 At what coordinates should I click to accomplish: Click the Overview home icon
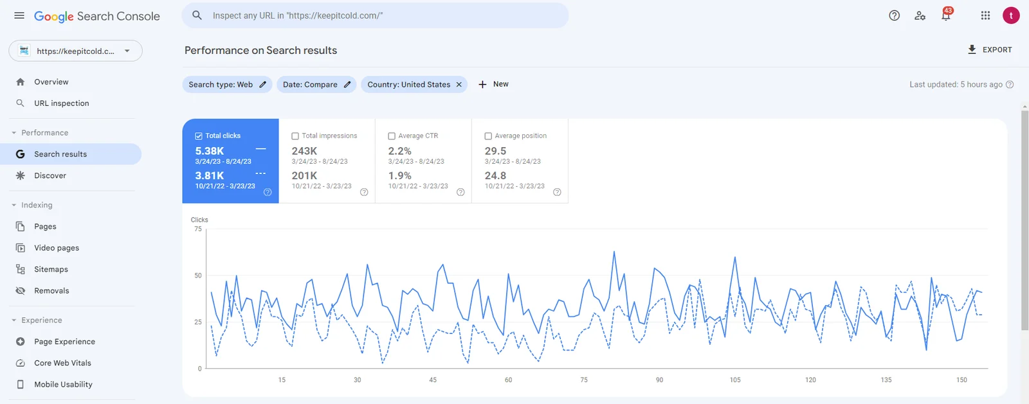[x=20, y=82]
